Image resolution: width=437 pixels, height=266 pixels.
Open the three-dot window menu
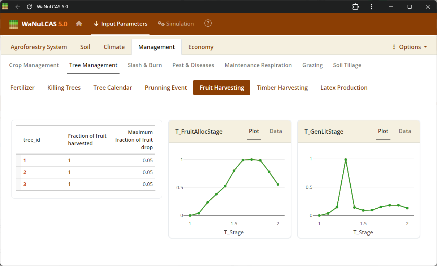pos(372,7)
